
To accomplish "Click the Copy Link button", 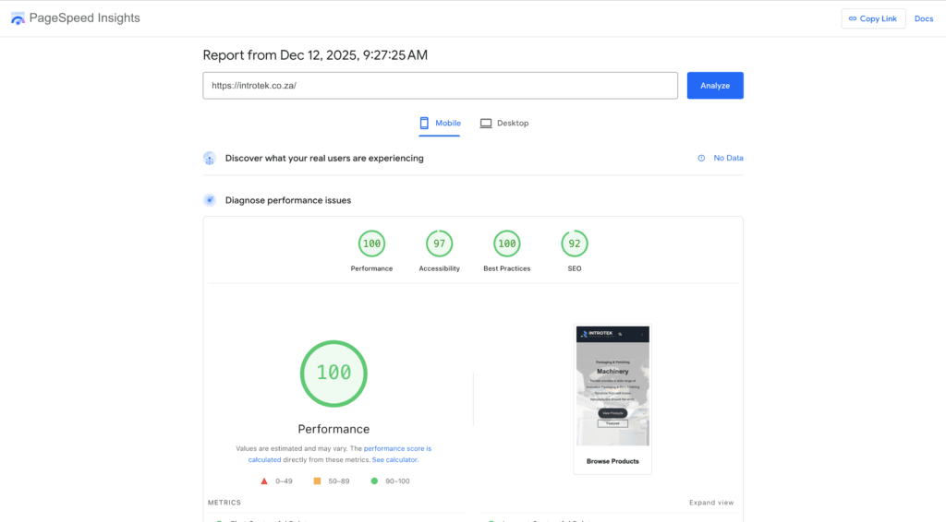I will pos(873,18).
